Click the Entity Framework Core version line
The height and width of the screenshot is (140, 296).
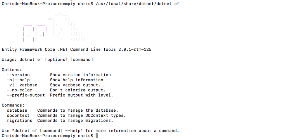point(77,49)
